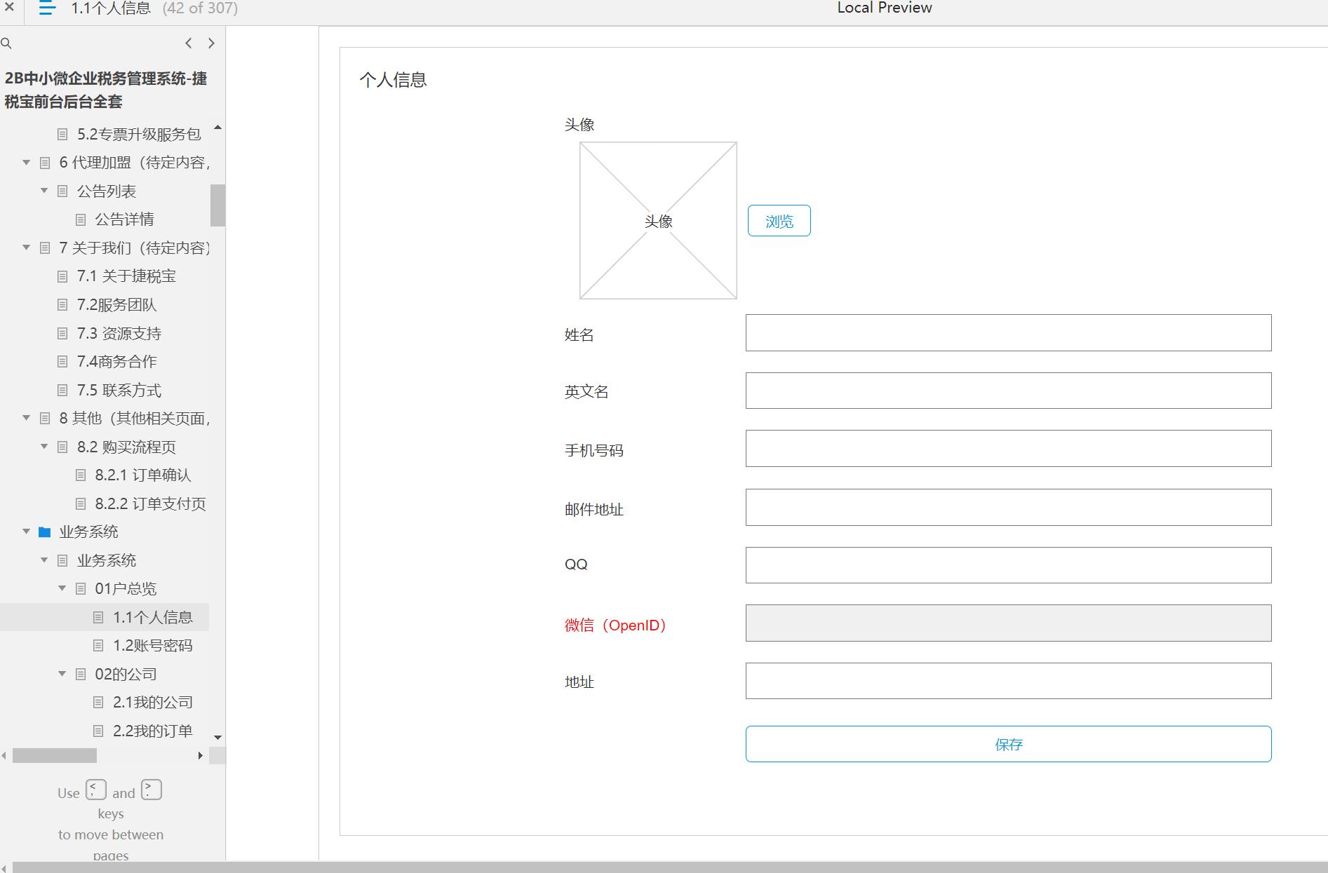Open page 8.2.1 订单确认
This screenshot has width=1328, height=873.
tap(143, 475)
